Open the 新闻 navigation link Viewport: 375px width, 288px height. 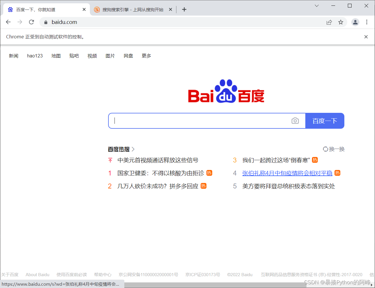coord(14,56)
